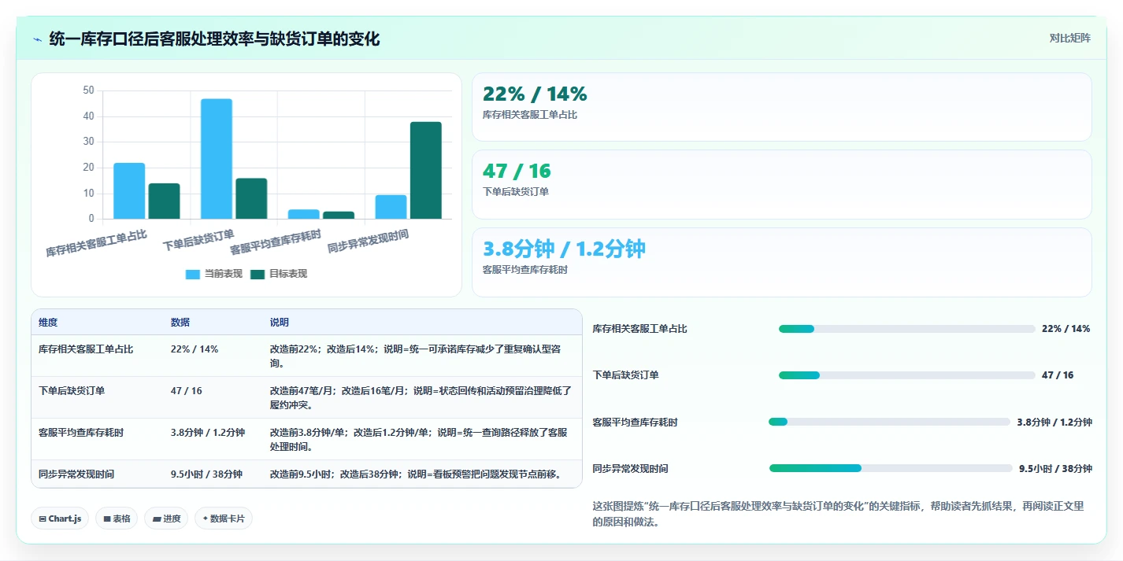Screen dimensions: 1123x561
Task: Click the 客服平均查库存耗时 progress bar
Action: (889, 422)
